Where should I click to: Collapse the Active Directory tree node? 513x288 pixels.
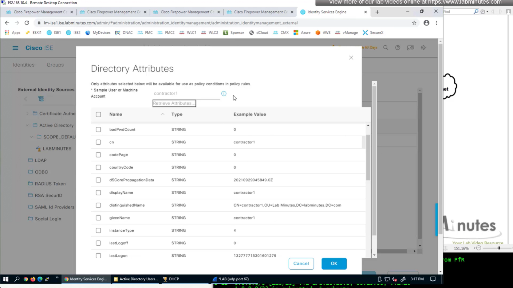[x=27, y=125]
